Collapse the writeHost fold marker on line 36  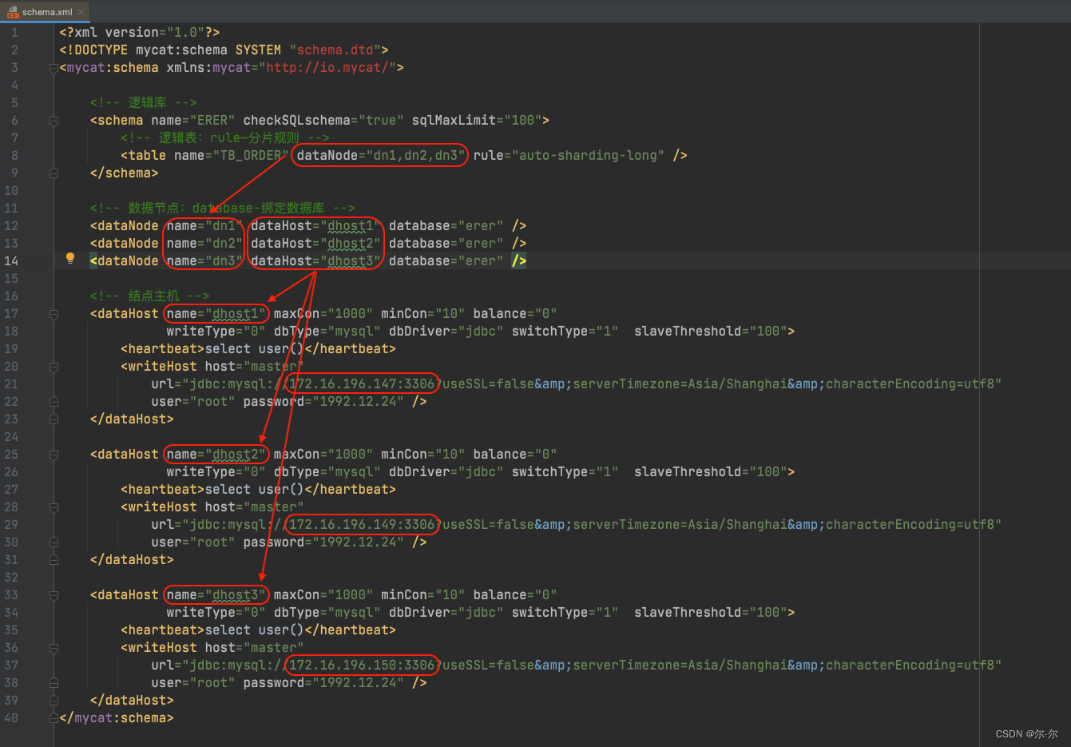pos(54,648)
